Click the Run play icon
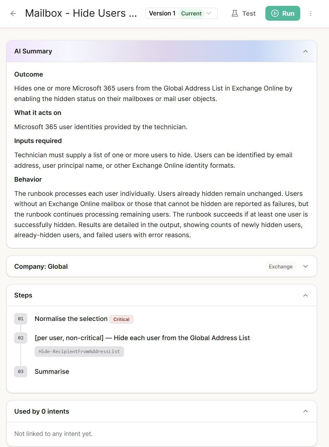This screenshot has height=447, width=329. tap(275, 13)
